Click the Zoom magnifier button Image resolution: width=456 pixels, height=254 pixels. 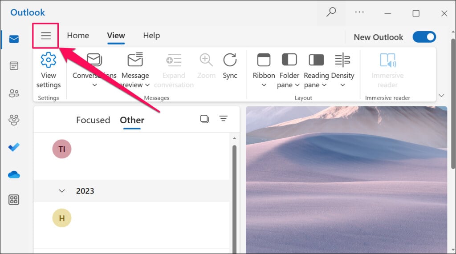click(206, 60)
